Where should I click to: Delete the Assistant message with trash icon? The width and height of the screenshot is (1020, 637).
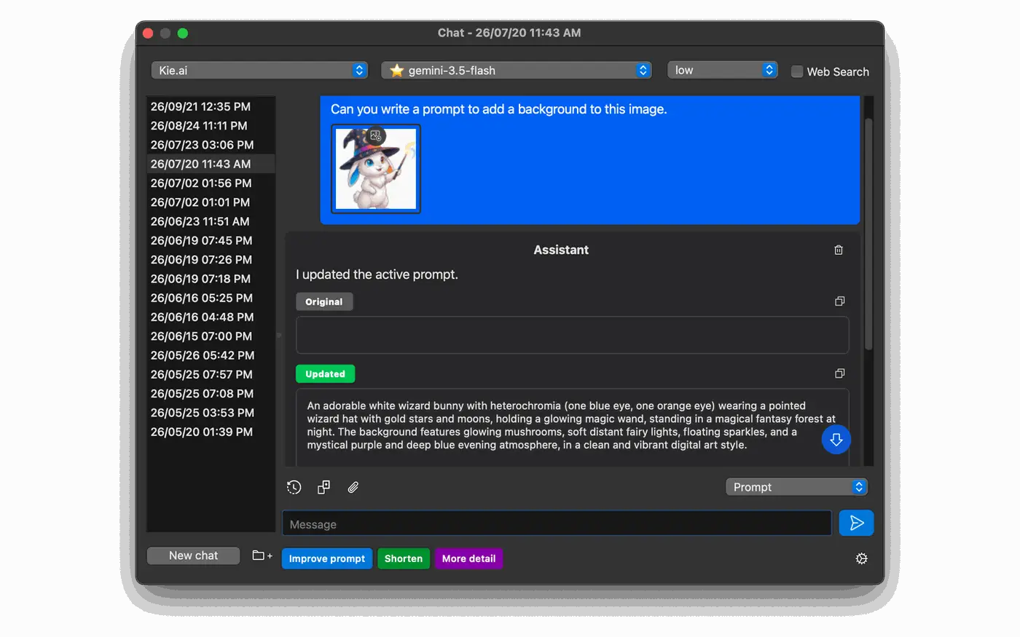(839, 250)
